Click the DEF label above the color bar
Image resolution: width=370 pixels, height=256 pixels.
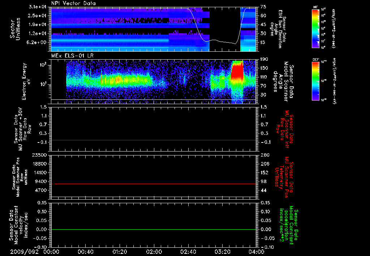(315, 60)
